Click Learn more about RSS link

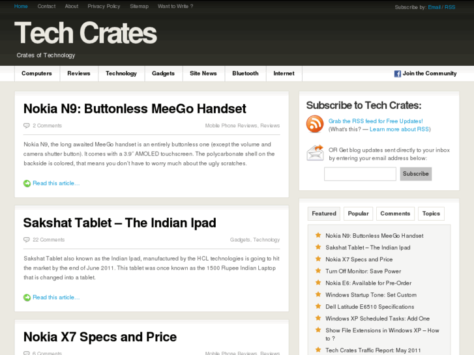click(x=399, y=130)
